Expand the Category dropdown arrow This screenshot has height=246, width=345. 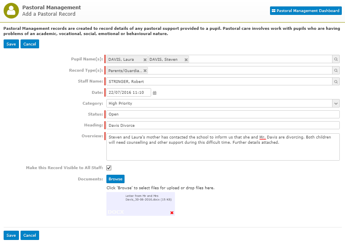point(336,103)
